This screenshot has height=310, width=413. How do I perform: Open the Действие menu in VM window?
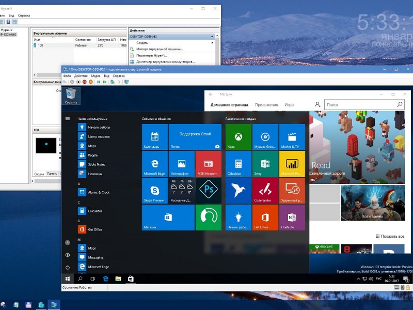[x=81, y=75]
